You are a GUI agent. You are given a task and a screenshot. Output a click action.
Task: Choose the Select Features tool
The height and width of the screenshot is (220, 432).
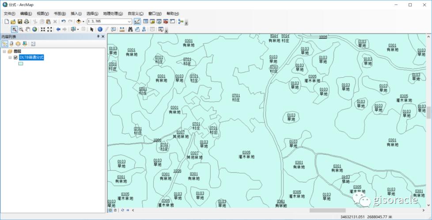pyautogui.click(x=73, y=29)
